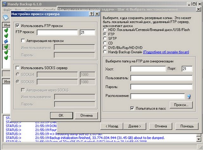Click the help question mark in the proxy dialog
This screenshot has width=203, height=150.
[91, 14]
